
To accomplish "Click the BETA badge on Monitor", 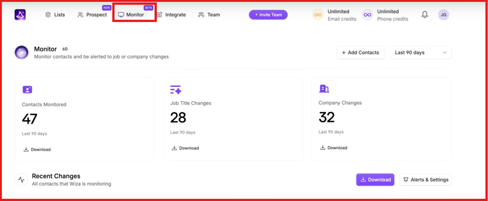I will click(x=148, y=8).
